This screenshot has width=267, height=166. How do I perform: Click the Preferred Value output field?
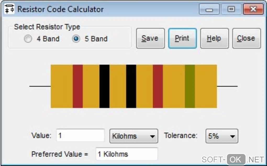click(x=127, y=154)
